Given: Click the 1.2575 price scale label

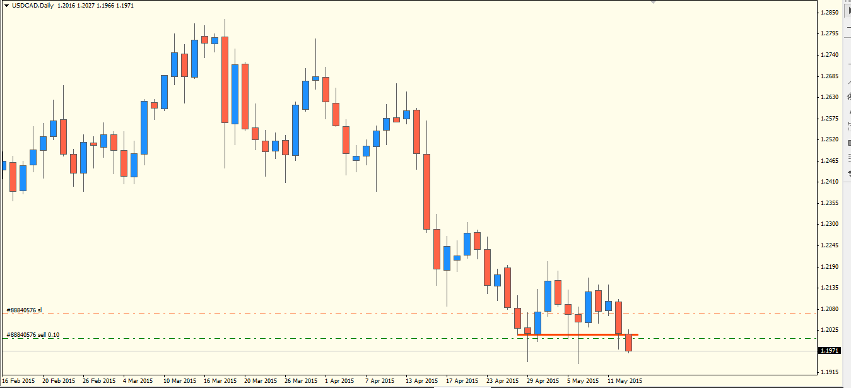Looking at the screenshot, I should pyautogui.click(x=830, y=118).
